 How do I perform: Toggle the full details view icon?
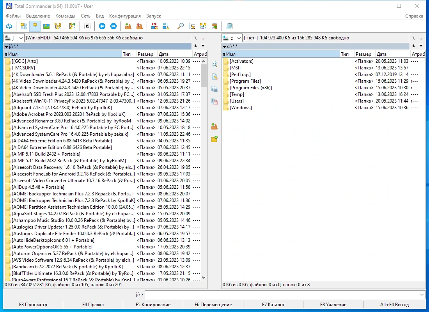[x=35, y=26]
